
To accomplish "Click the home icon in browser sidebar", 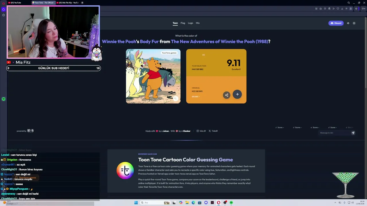I will point(3,9).
